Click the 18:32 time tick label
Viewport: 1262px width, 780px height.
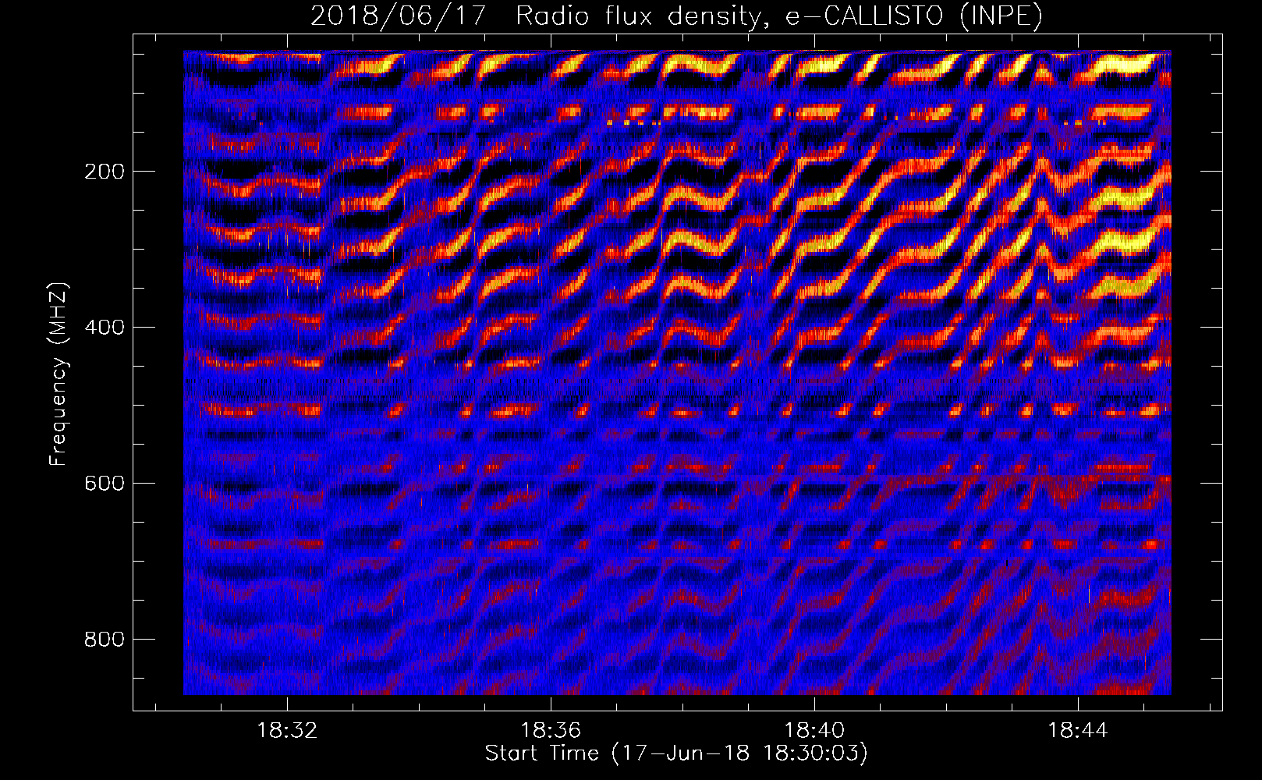click(288, 731)
